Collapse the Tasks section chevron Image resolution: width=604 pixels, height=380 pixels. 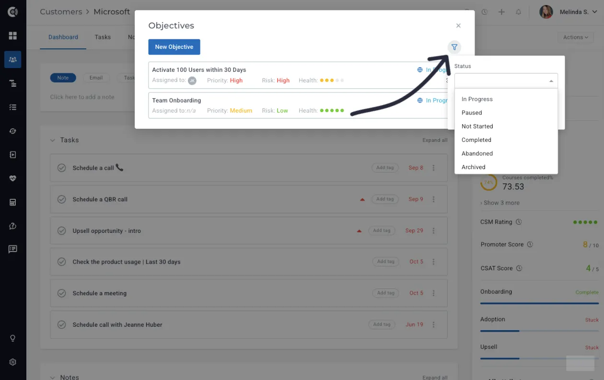53,140
